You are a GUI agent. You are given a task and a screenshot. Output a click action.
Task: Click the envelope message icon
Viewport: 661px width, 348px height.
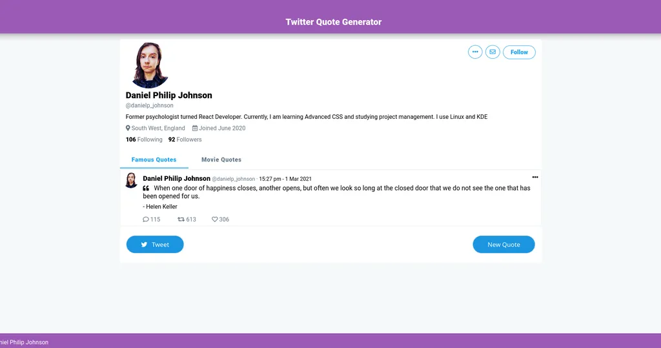493,52
